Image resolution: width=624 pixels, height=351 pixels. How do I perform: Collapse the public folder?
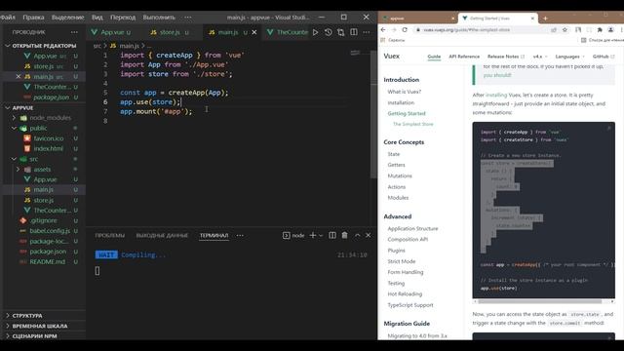pos(15,128)
